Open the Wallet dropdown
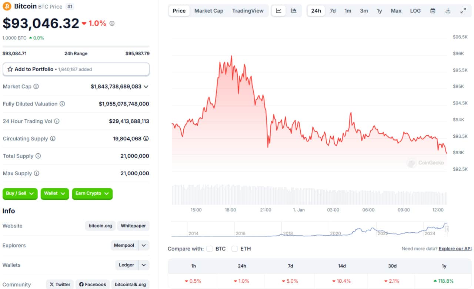This screenshot has height=289, width=474. pyautogui.click(x=54, y=193)
